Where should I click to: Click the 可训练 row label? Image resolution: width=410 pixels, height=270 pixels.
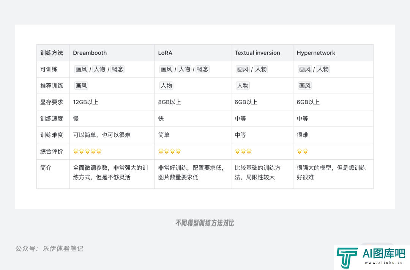49,69
